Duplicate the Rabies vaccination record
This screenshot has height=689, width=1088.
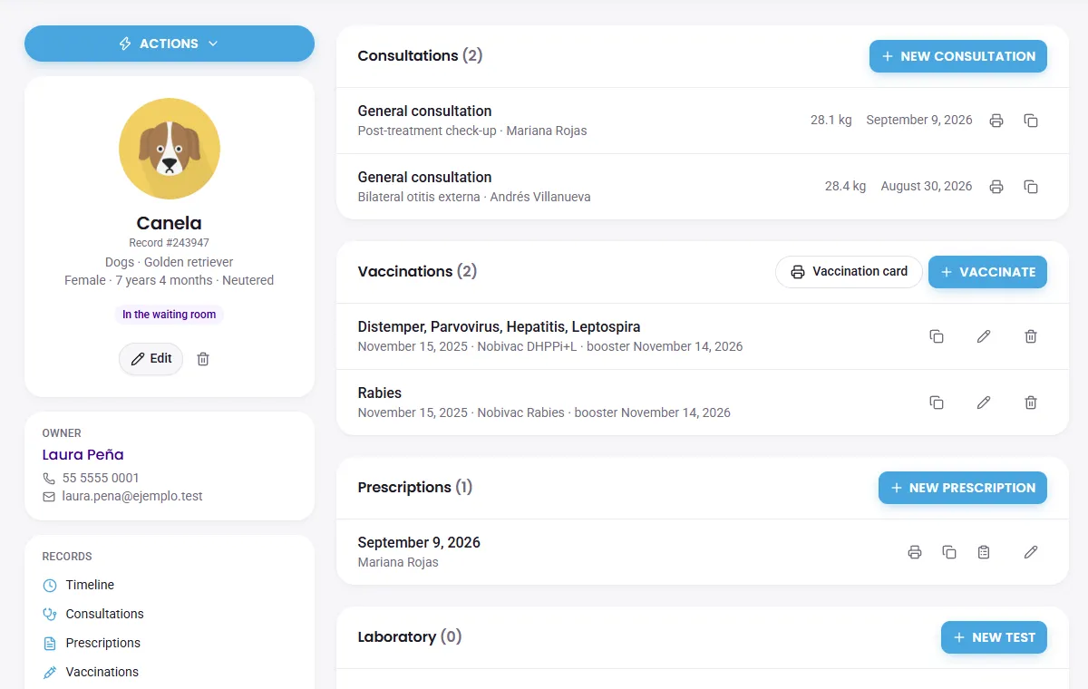pyautogui.click(x=937, y=403)
